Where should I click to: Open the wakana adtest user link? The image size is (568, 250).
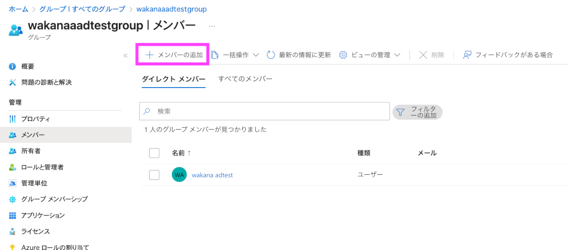[x=212, y=175]
